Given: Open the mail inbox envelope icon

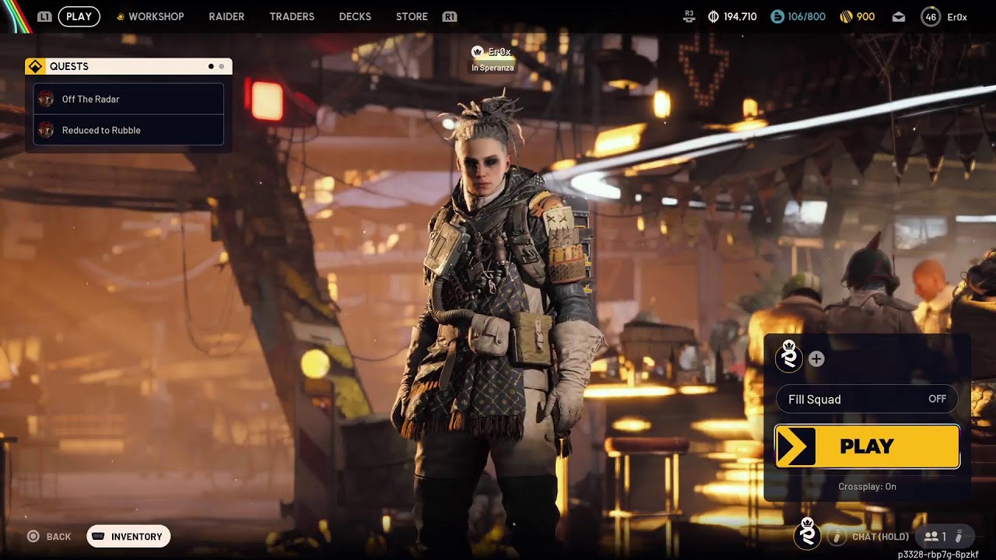Looking at the screenshot, I should tap(899, 16).
